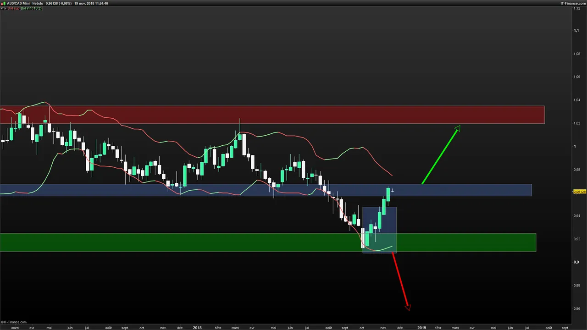The width and height of the screenshot is (587, 330).
Task: Open the Hebdo timeframe label
Action: pyautogui.click(x=38, y=3)
